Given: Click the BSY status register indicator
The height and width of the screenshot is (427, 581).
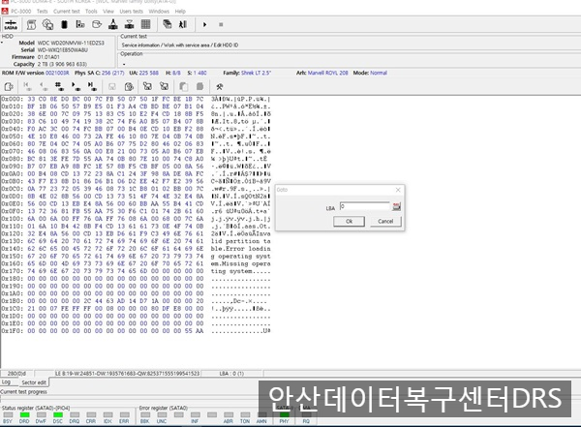Looking at the screenshot, I should (8, 417).
